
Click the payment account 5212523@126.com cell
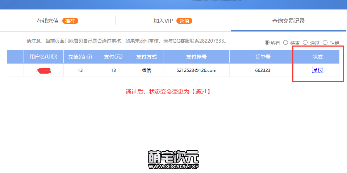point(196,70)
